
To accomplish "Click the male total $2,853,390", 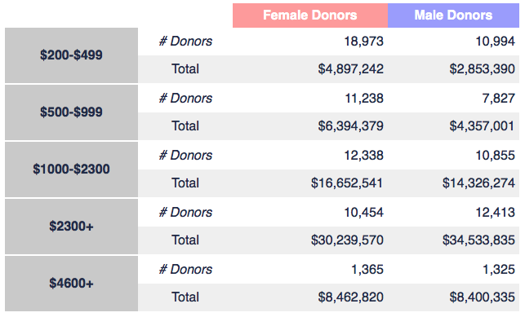I will point(483,69).
